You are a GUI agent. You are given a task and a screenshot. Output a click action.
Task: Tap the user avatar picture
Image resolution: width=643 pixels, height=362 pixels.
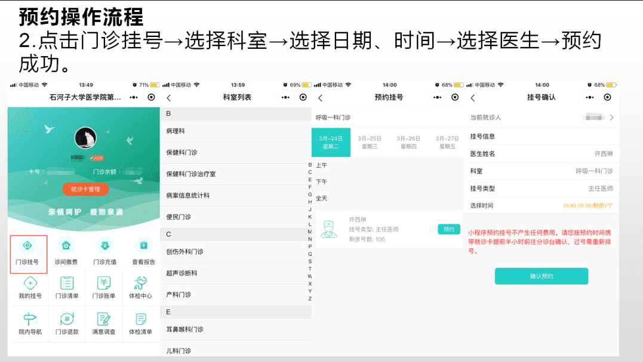85,138
